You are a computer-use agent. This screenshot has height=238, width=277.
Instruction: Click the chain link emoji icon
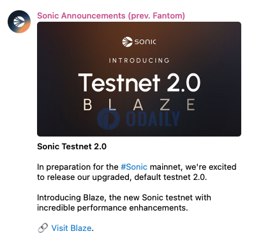pos(43,228)
